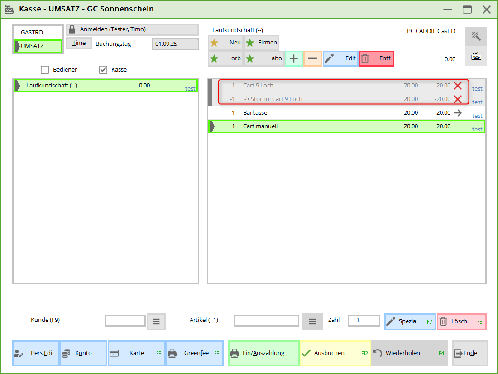The width and height of the screenshot is (498, 374).
Task: Open the on-screen keyboard icon
Action: pyautogui.click(x=476, y=56)
